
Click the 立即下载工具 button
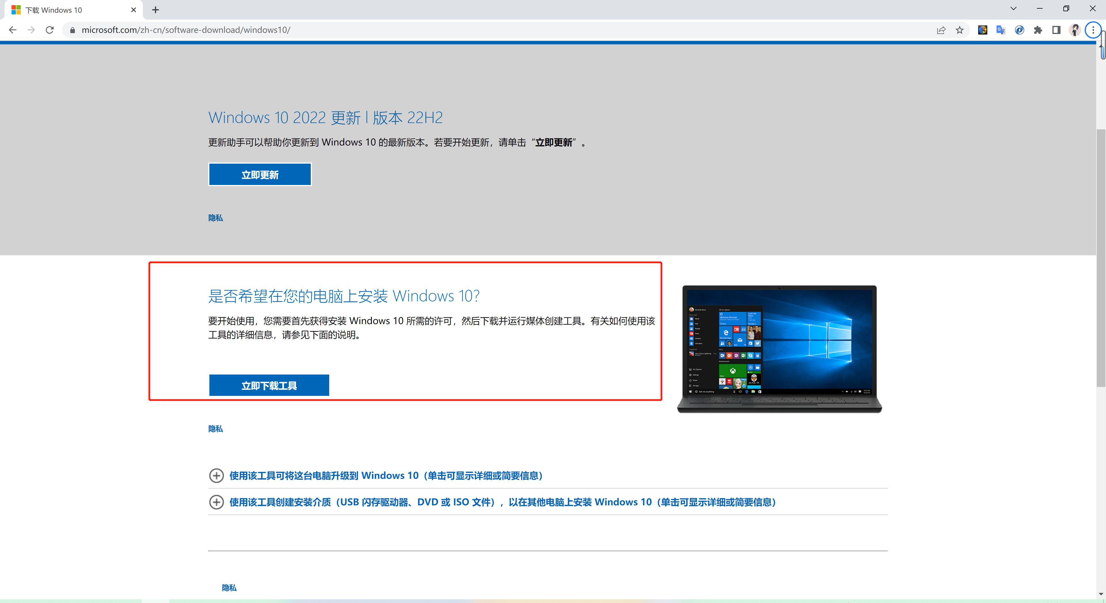pos(269,385)
